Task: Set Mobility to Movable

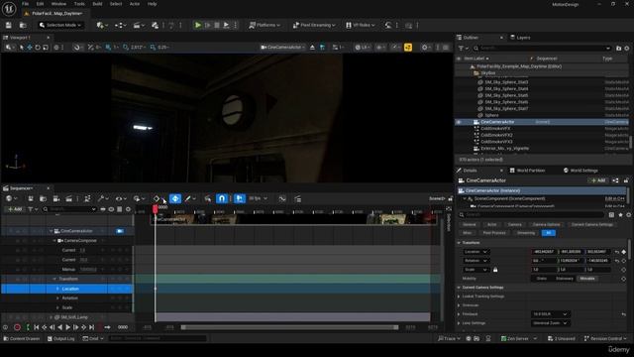Action: 587,279
